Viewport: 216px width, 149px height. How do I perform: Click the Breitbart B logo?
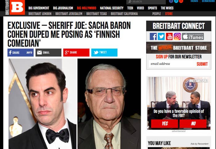pos(17,7)
